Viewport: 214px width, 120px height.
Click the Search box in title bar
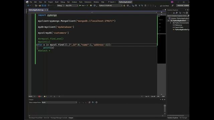(112, 2)
